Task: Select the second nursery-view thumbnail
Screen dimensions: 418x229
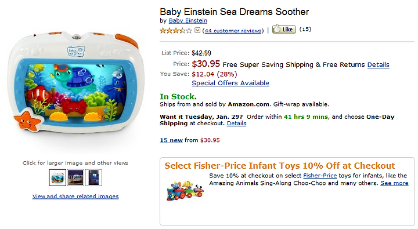Action: 75,177
